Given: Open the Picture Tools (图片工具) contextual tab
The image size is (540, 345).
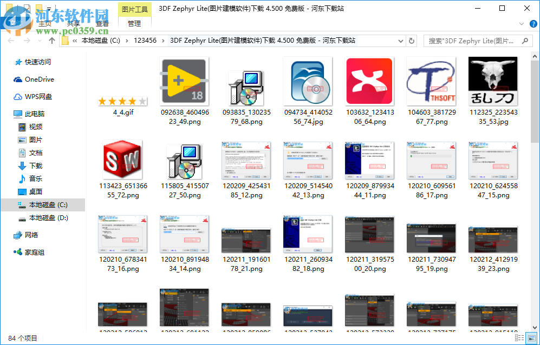Looking at the screenshot, I should click(135, 9).
